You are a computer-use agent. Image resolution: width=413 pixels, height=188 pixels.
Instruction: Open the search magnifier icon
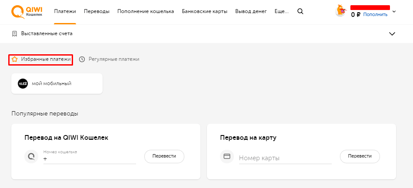point(300,11)
